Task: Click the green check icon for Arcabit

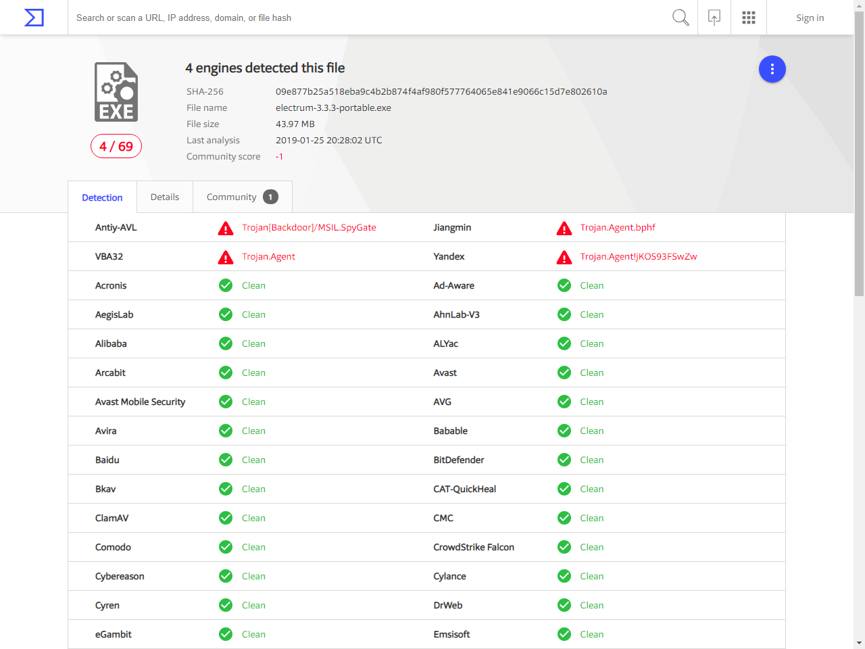Action: 226,372
